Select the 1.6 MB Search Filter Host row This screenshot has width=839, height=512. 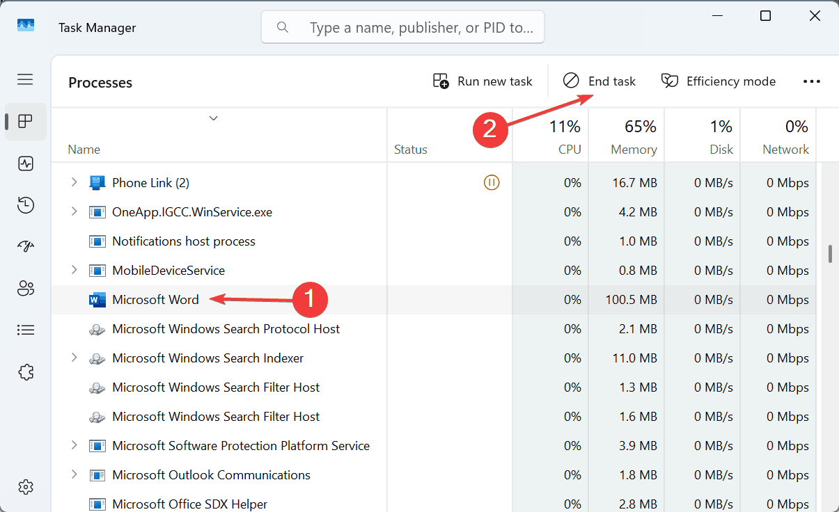tap(434, 417)
